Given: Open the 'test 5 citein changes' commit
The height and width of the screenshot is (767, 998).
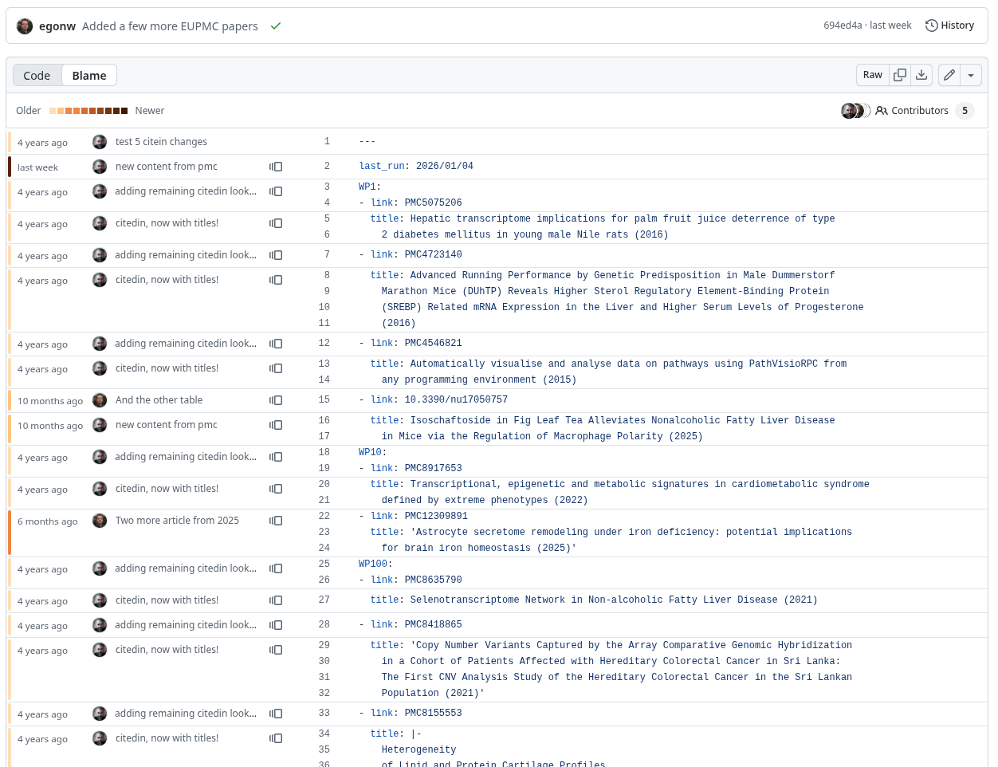Looking at the screenshot, I should coord(161,142).
